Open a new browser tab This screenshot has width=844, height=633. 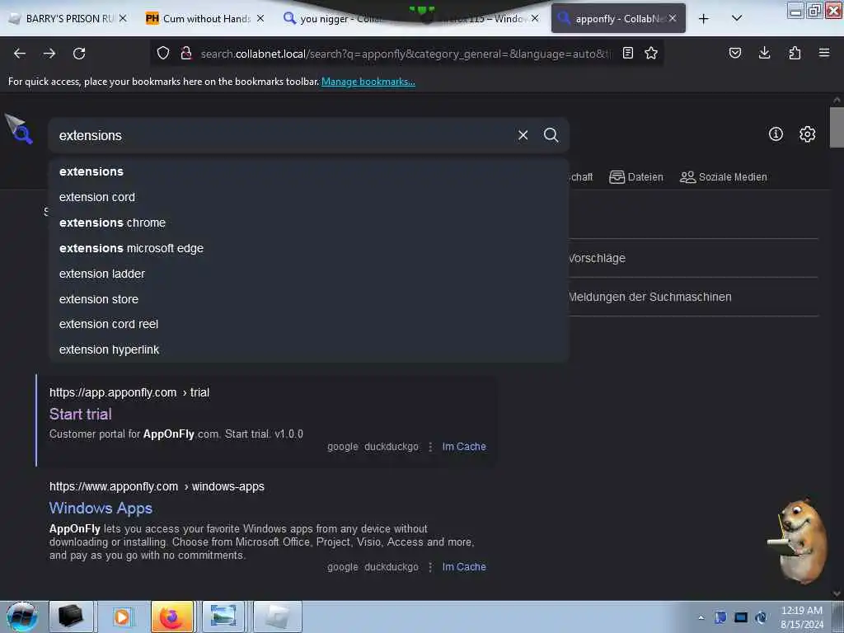(704, 19)
